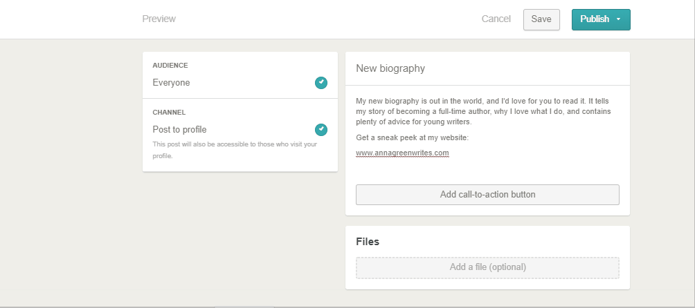Select the Post to profile channel text
This screenshot has height=308, width=695.
[x=180, y=130]
